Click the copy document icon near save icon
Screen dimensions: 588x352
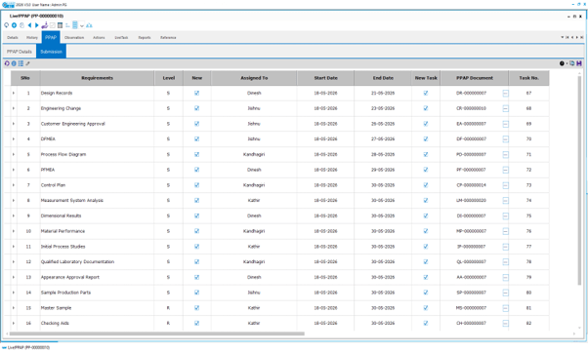click(571, 63)
